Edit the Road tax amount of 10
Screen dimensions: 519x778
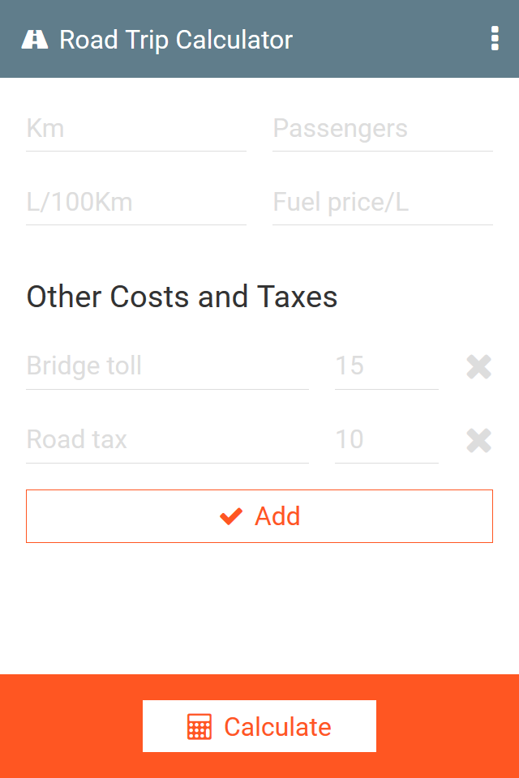pos(387,440)
